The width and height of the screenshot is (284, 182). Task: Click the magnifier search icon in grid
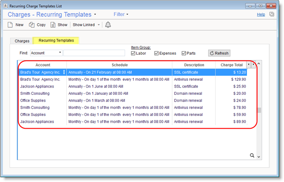click(x=252, y=156)
